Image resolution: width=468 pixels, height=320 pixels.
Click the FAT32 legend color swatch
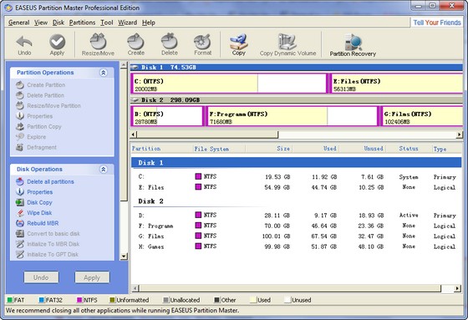pos(42,300)
